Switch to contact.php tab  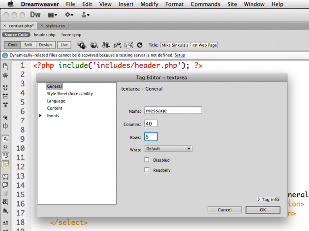[x=21, y=26]
